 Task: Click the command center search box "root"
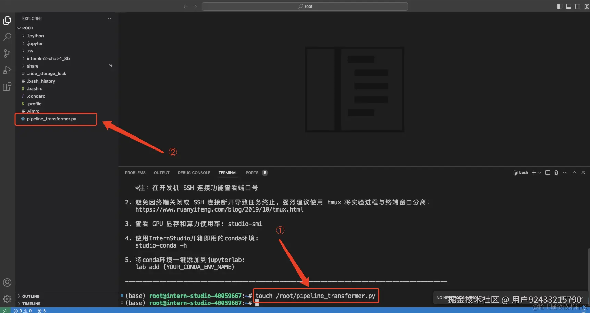[305, 7]
